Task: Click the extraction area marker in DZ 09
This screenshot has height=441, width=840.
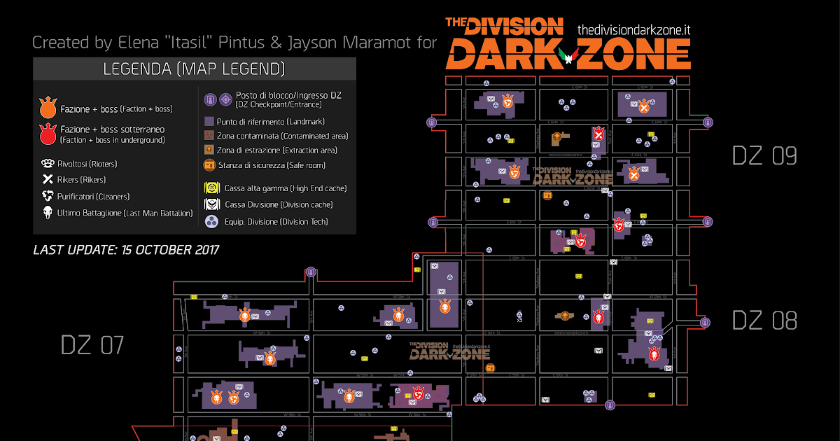Action: (x=557, y=136)
